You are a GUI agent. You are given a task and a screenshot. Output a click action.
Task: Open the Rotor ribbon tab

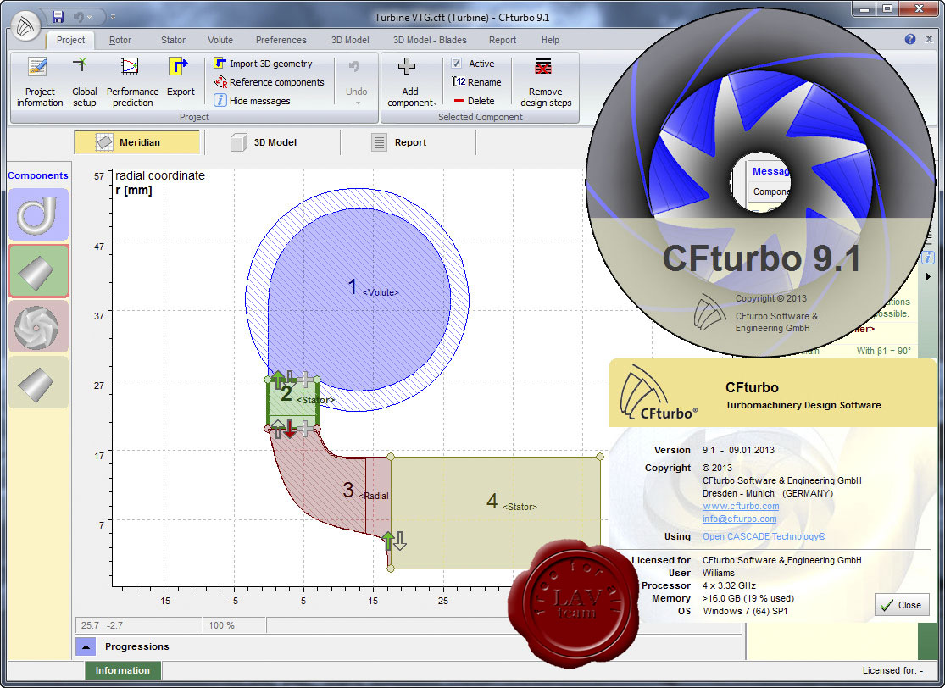point(120,40)
